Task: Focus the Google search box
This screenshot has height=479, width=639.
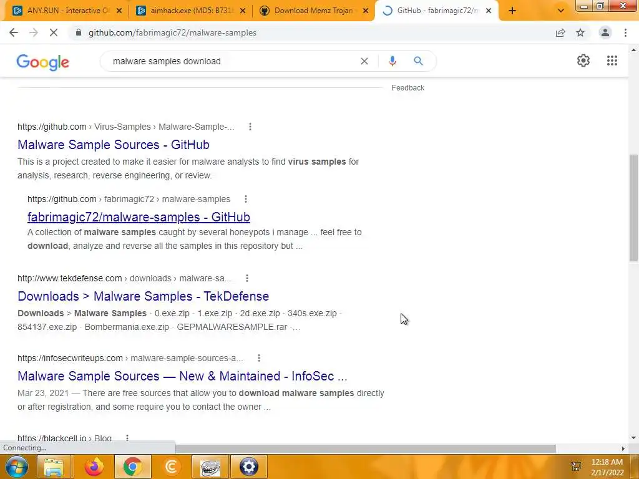Action: 232,61
